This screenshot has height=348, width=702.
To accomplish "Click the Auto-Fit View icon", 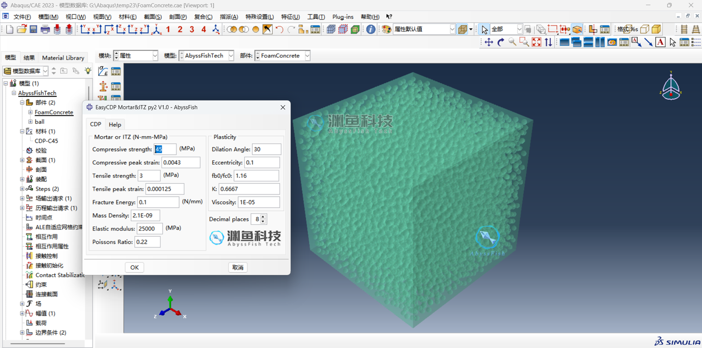I will click(x=536, y=42).
